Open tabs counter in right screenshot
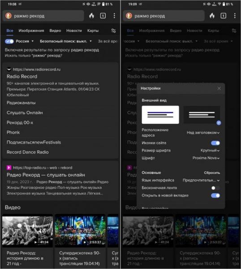 coord(224,16)
